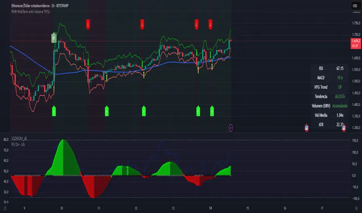Click the 1.500,0 price axis label
The height and width of the screenshot is (213, 362).
click(356, 81)
